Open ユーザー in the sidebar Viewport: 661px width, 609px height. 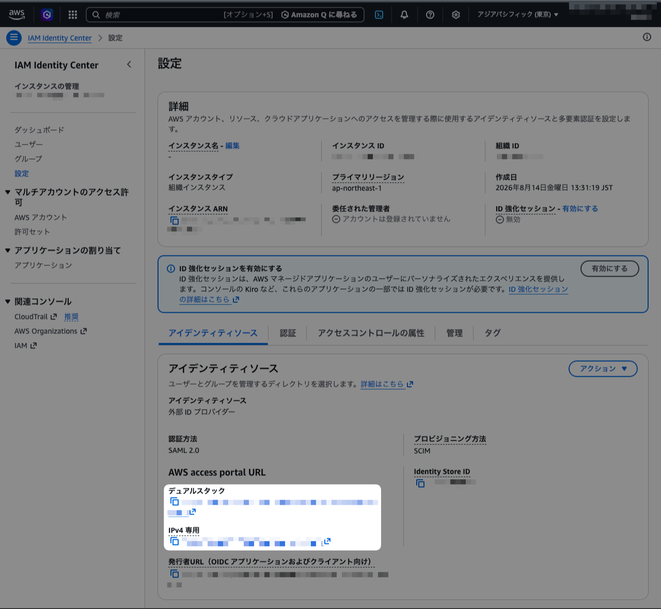28,145
